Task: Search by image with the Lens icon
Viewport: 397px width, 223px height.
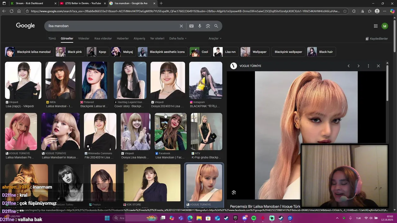Action: pyautogui.click(x=208, y=26)
